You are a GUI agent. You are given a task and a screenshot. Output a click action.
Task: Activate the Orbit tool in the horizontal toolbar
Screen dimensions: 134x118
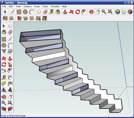click(91, 12)
